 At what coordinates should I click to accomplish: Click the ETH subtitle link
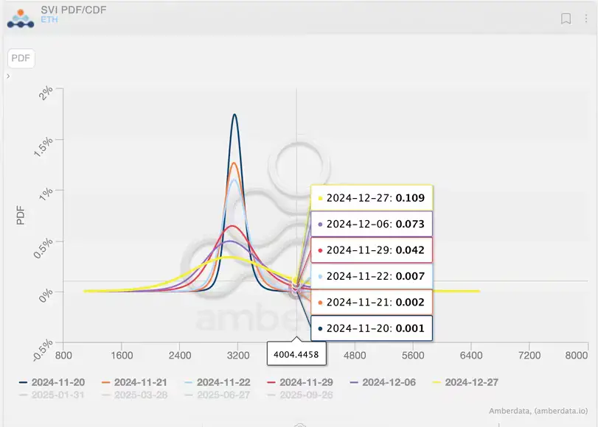50,20
